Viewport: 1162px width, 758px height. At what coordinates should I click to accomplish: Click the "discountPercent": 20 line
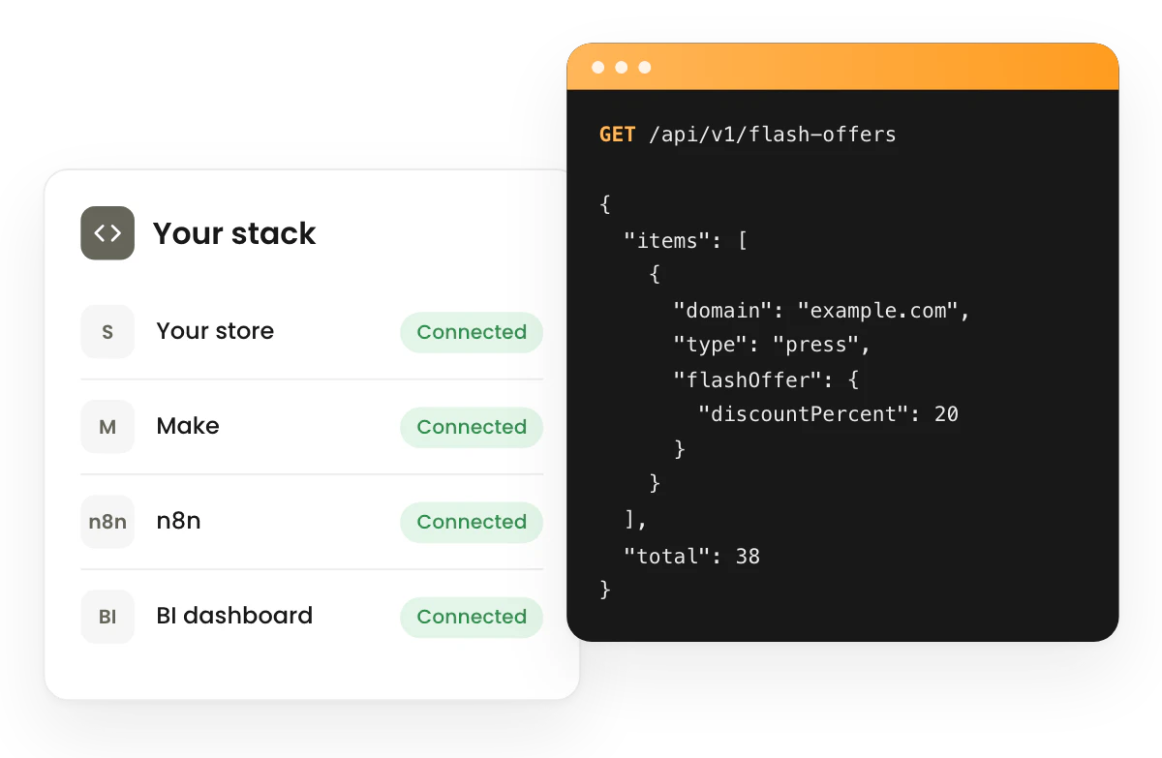tap(829, 414)
